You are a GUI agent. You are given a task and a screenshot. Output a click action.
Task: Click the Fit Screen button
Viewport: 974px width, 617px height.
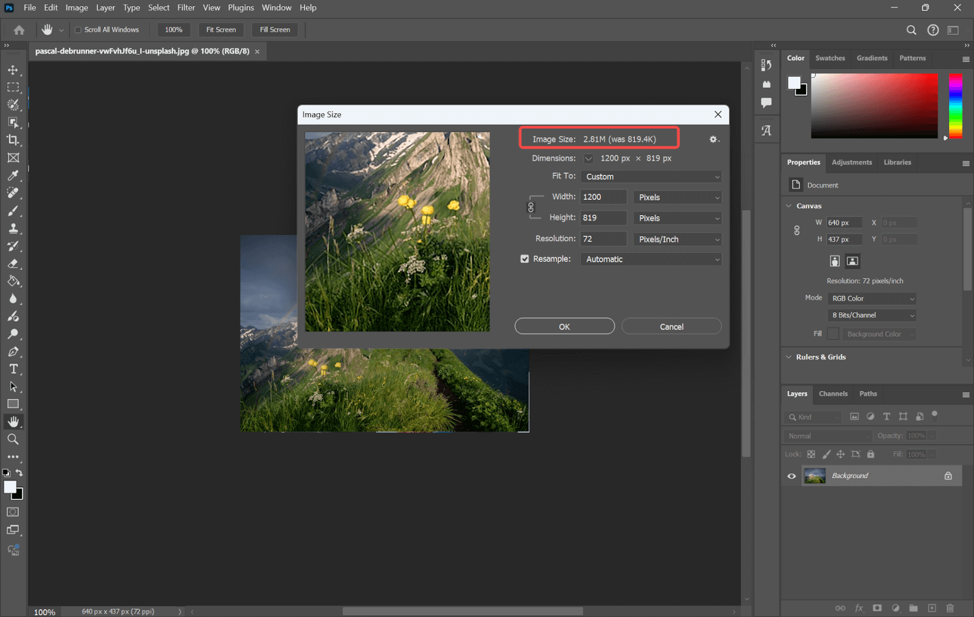pos(220,29)
